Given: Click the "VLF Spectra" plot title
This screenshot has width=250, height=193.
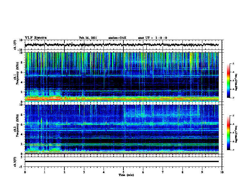Looking at the screenshot, I should click(x=36, y=38).
